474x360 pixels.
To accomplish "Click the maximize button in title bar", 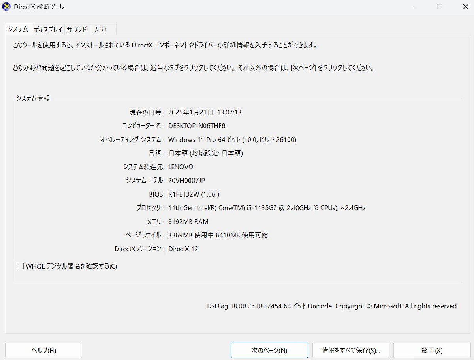I will [440, 7].
